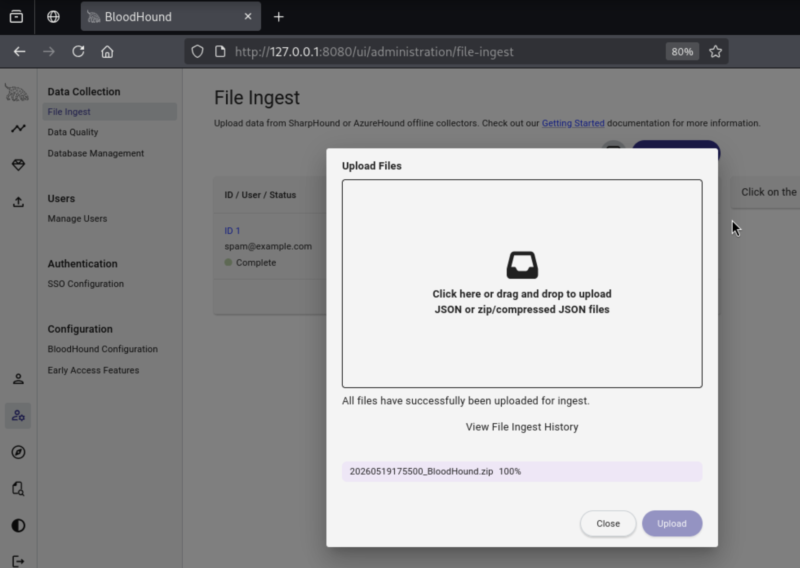Close the BloodHound browser tab
This screenshot has width=800, height=568.
coord(248,16)
